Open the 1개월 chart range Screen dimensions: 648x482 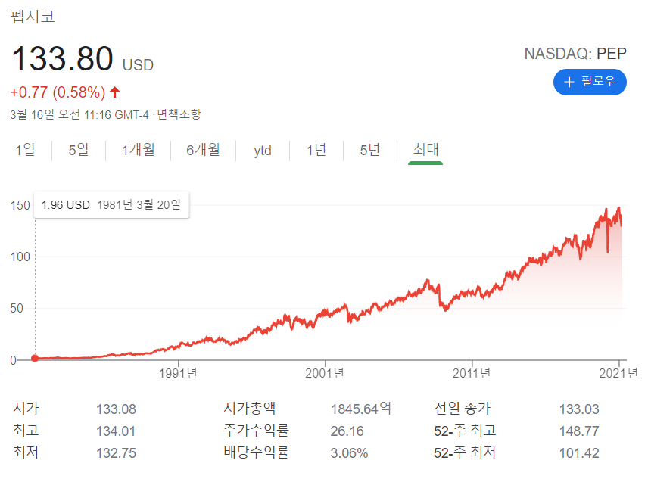coord(138,150)
